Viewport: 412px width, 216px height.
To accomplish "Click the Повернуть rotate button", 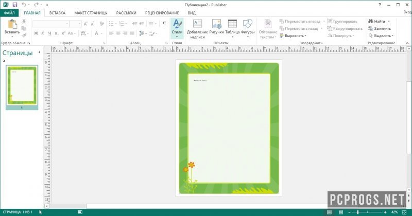I will pyautogui.click(x=341, y=35).
